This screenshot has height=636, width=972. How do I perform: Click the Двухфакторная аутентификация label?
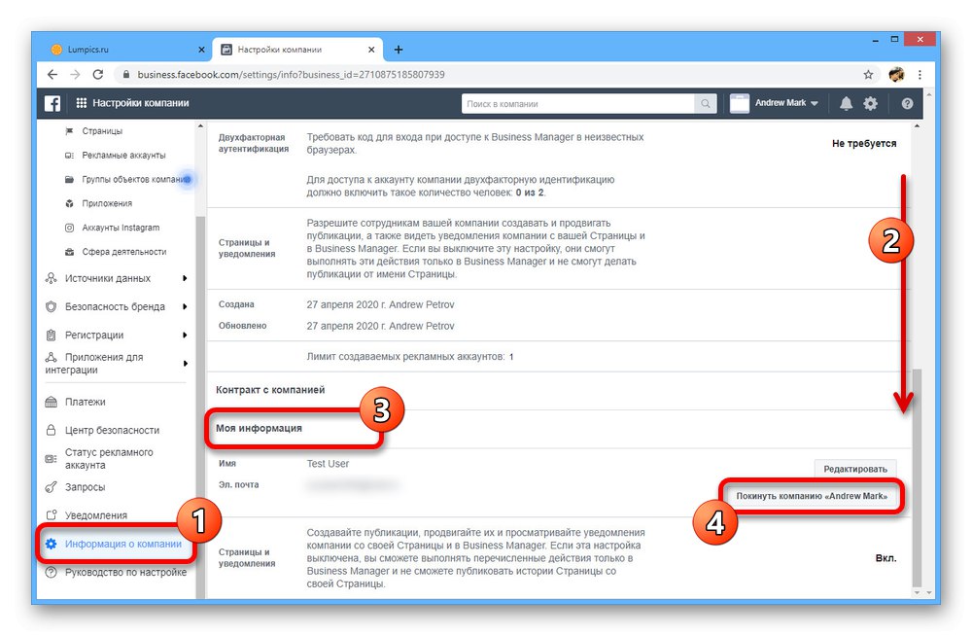click(x=253, y=143)
